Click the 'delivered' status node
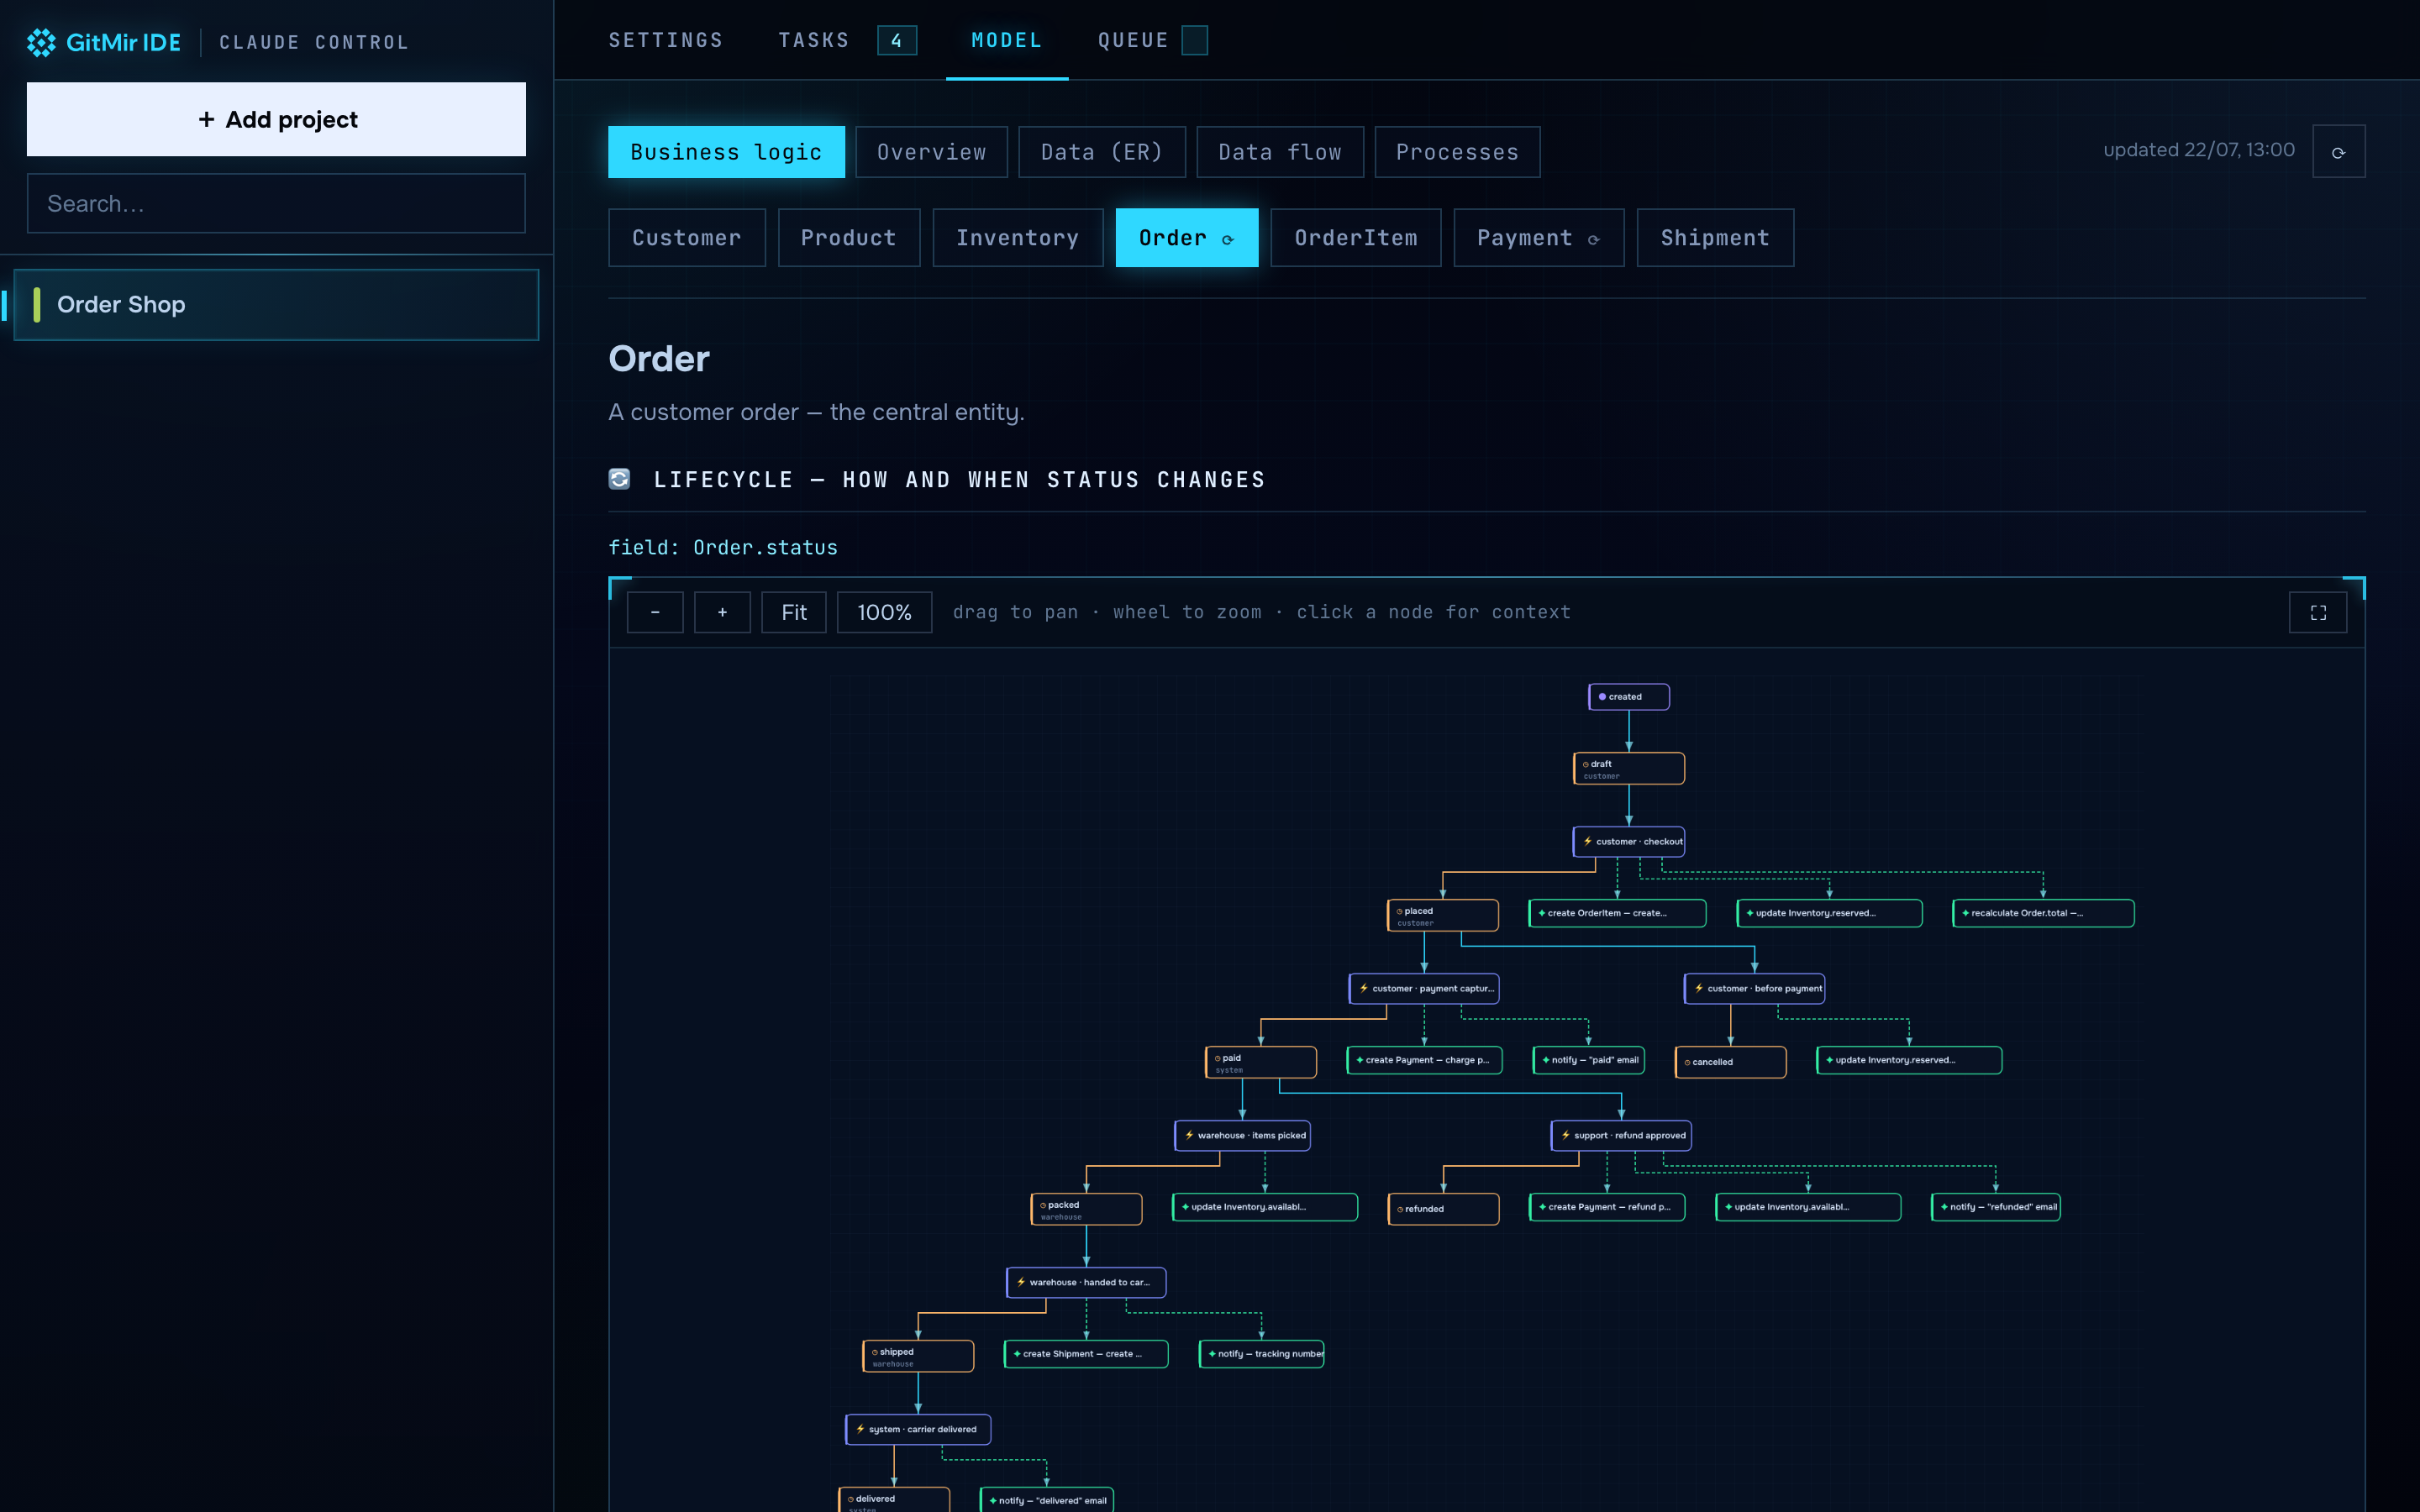The width and height of the screenshot is (2420, 1512). (x=894, y=1500)
